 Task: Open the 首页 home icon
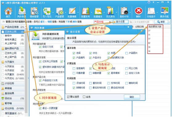[x=8, y=12]
